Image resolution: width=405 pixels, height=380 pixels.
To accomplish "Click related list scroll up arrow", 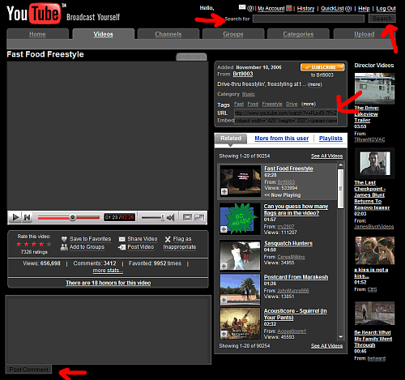I will (x=341, y=164).
